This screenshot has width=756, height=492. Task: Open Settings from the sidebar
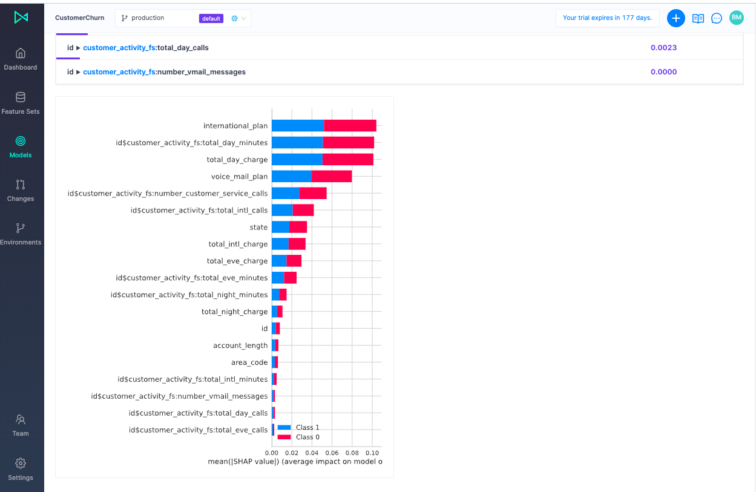(21, 469)
